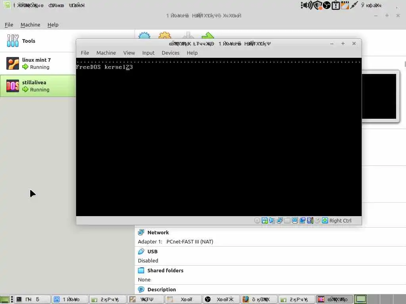Click the Right Ctrl host key label
Screen dimensions: 406x304
(x=340, y=221)
